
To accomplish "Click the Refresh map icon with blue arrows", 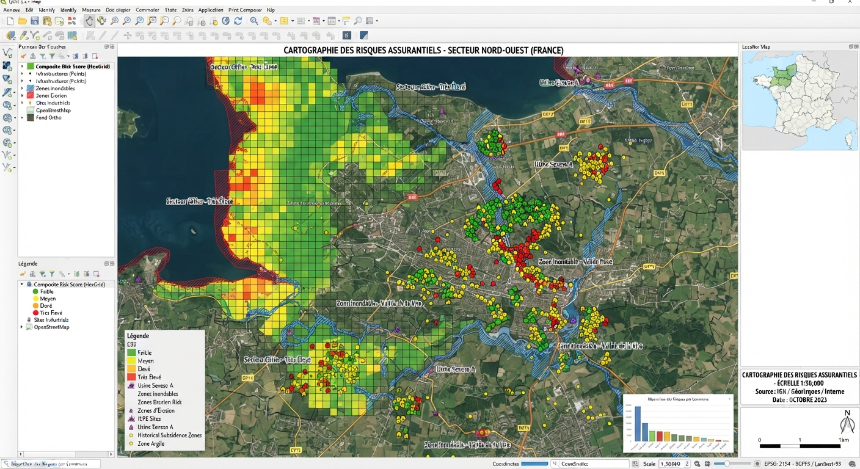I will pos(238,21).
